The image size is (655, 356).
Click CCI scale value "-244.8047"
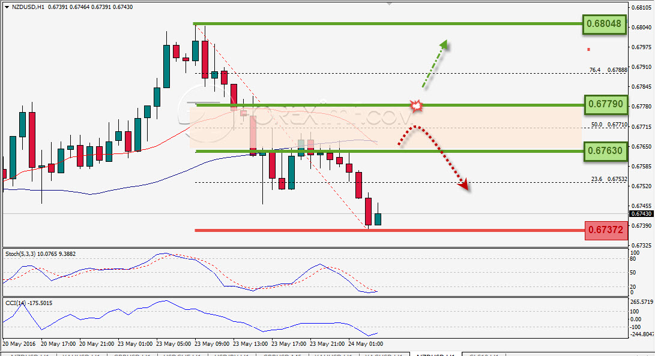[642, 334]
